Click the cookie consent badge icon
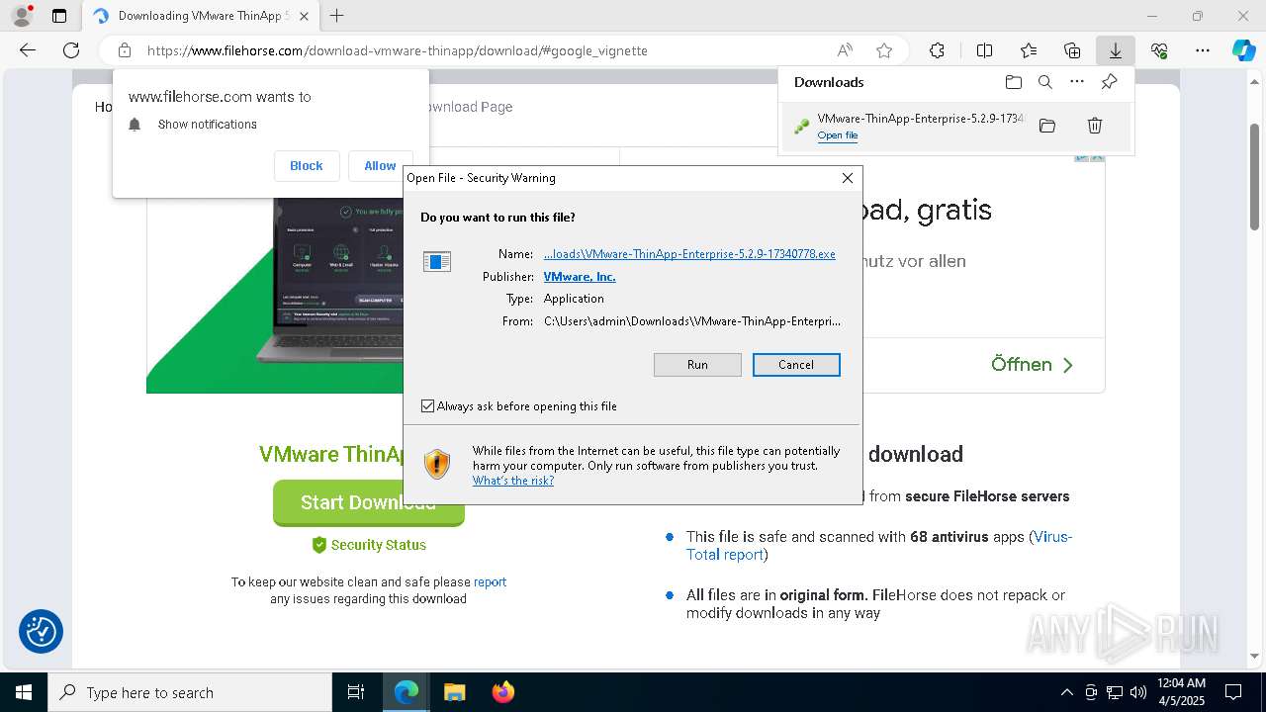The image size is (1266, 712). click(42, 631)
